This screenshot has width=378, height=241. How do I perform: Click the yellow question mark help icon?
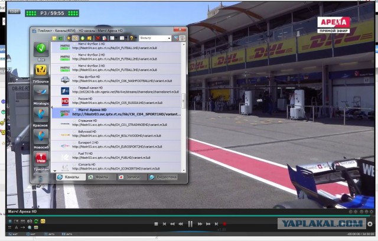131,38
